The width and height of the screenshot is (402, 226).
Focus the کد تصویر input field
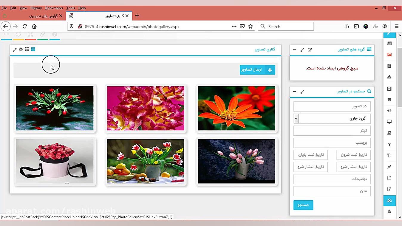(332, 106)
